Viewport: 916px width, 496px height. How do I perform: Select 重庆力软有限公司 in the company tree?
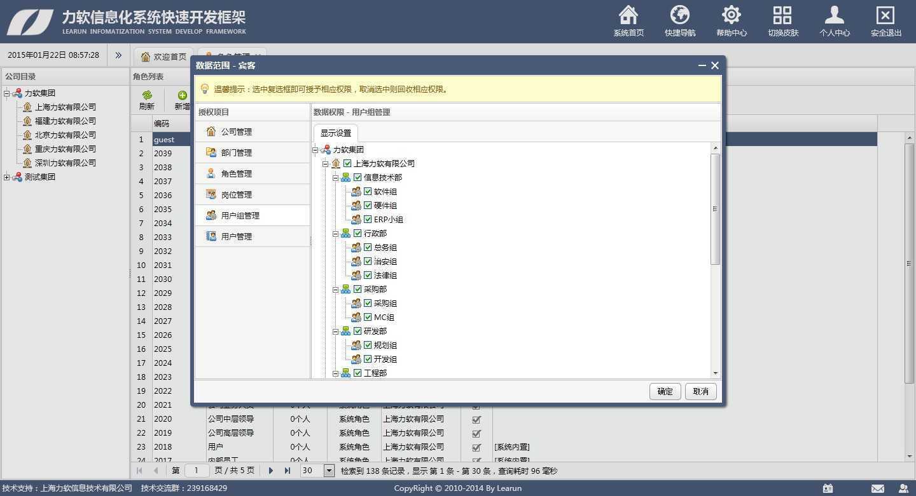65,149
